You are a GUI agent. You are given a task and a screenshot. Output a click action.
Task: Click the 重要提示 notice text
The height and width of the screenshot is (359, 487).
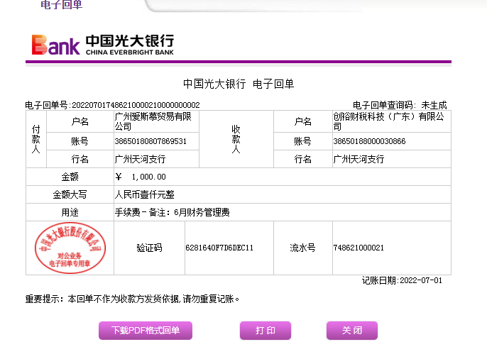132,299
